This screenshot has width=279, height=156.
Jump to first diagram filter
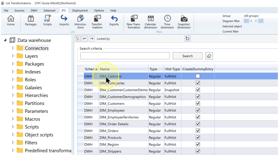tap(247, 21)
